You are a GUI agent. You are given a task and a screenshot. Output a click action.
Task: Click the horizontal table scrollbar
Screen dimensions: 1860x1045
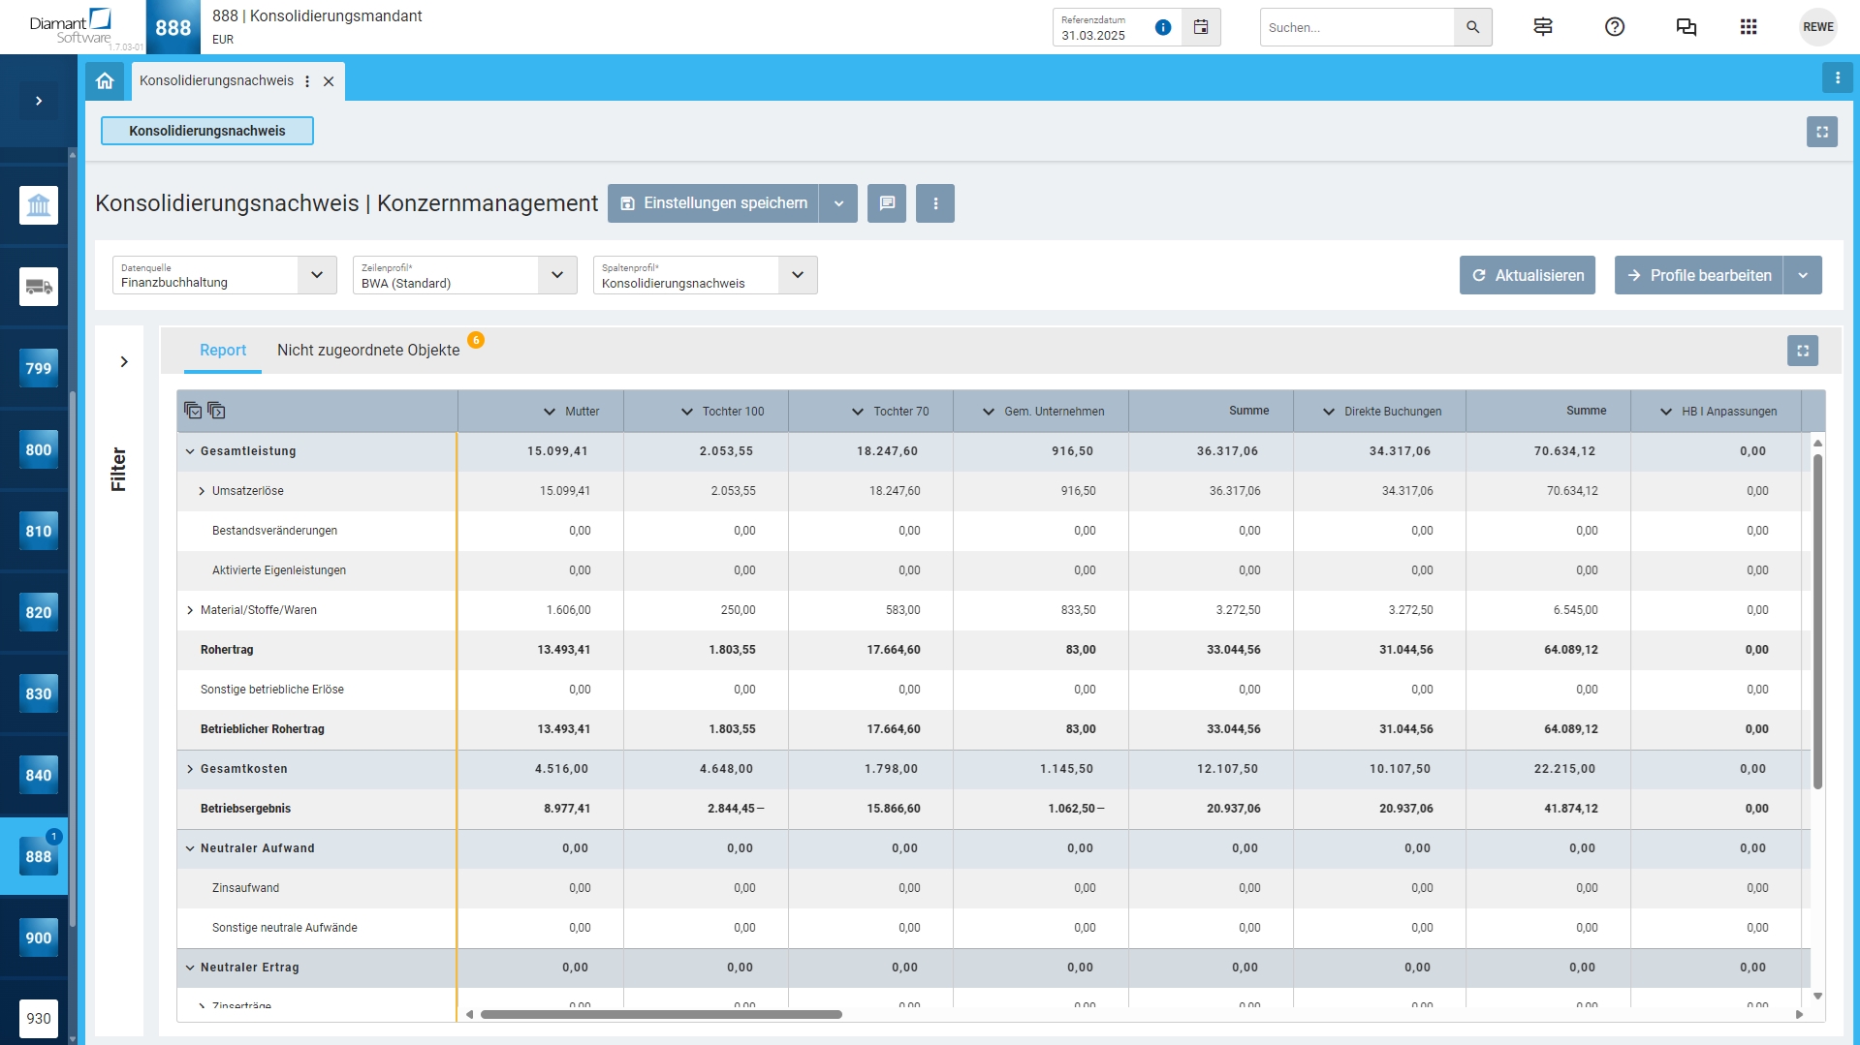[x=661, y=1014]
